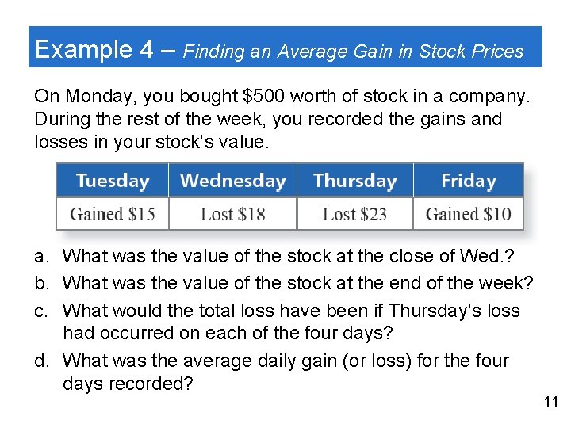The image size is (571, 428).
Task: Click 'had occurred on each of the four days?'
Action: [x=228, y=333]
